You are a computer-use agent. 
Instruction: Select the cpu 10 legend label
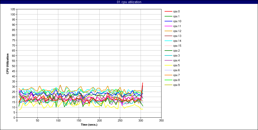(x=177, y=21)
